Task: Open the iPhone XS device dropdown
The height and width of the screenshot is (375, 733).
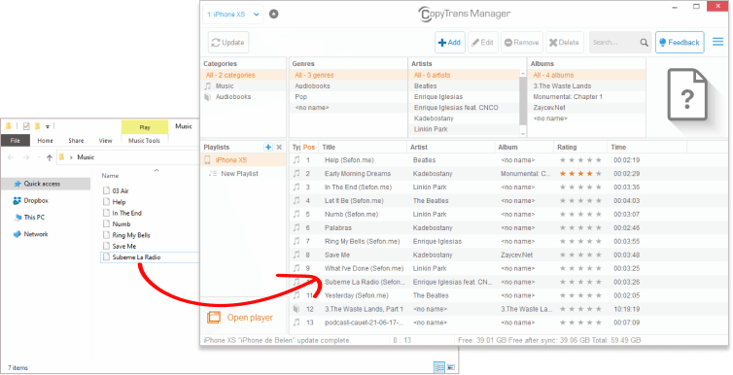Action: coord(232,15)
